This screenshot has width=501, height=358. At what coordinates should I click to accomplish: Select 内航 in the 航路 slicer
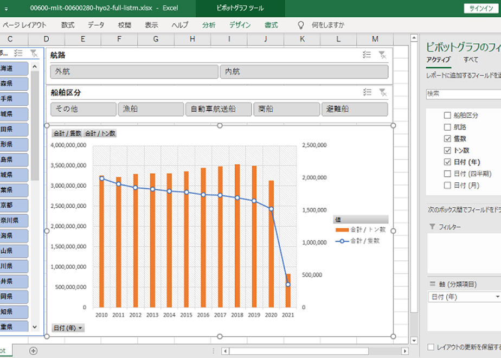coord(304,72)
